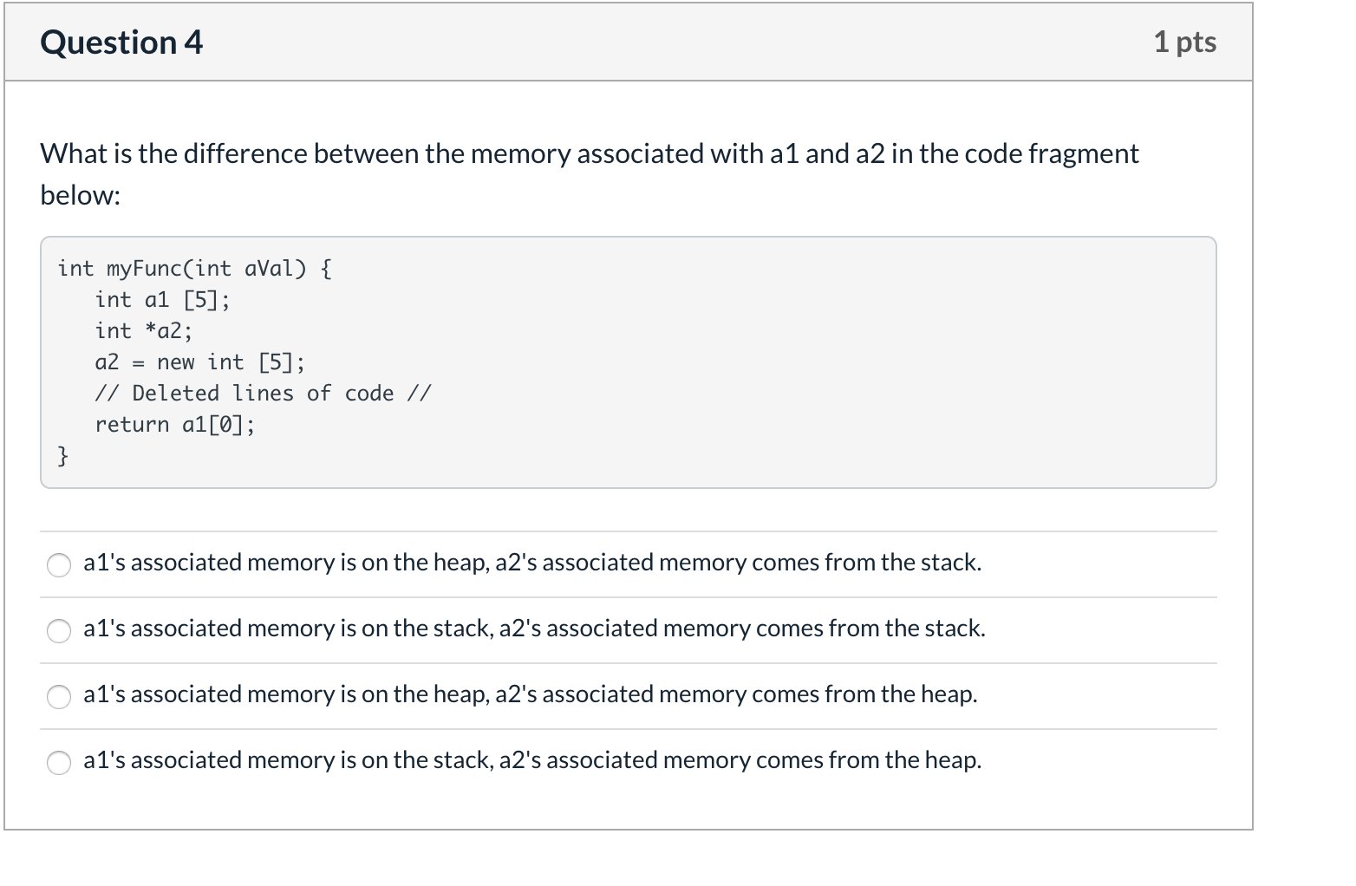Viewport: 1356px width, 886px height.
Task: Click the word 'new' in the code
Action: click(x=176, y=362)
